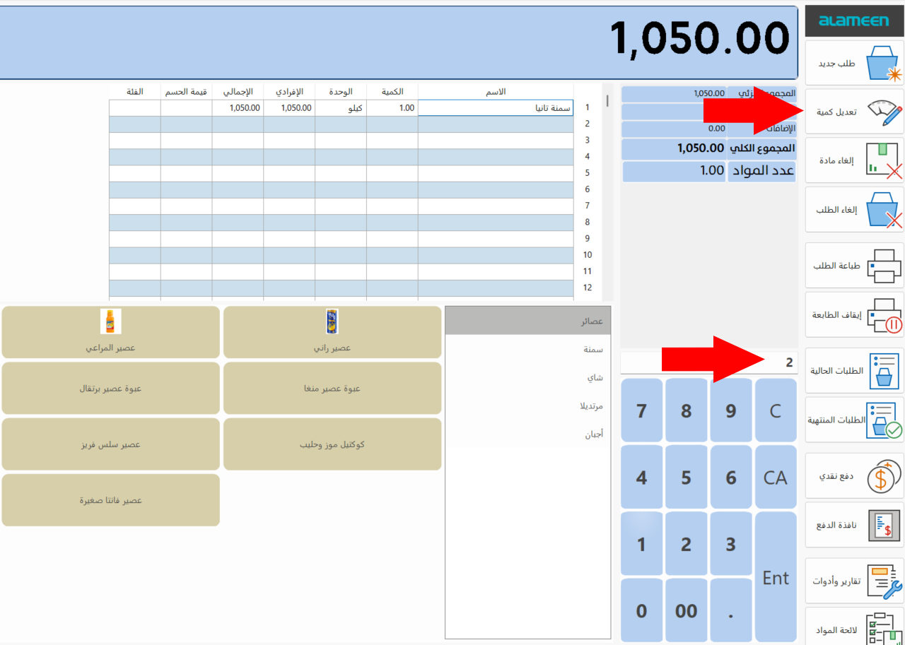Screen dimensions: 905x645
Task: Click the cancel order basket icon
Action: point(884,210)
